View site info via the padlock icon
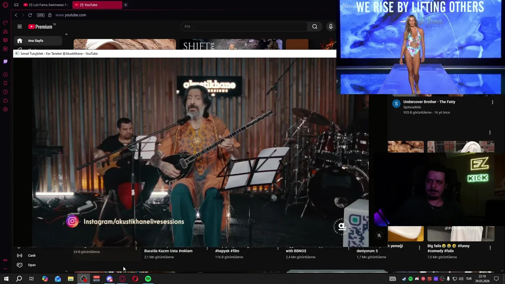The height and width of the screenshot is (284, 505). pos(50,15)
